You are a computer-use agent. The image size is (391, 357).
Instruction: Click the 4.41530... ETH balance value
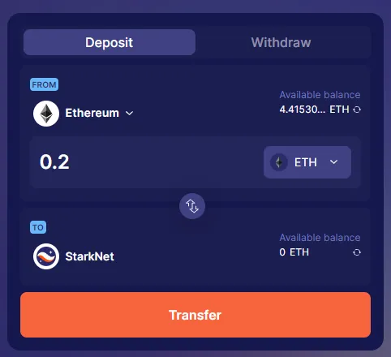(x=314, y=110)
